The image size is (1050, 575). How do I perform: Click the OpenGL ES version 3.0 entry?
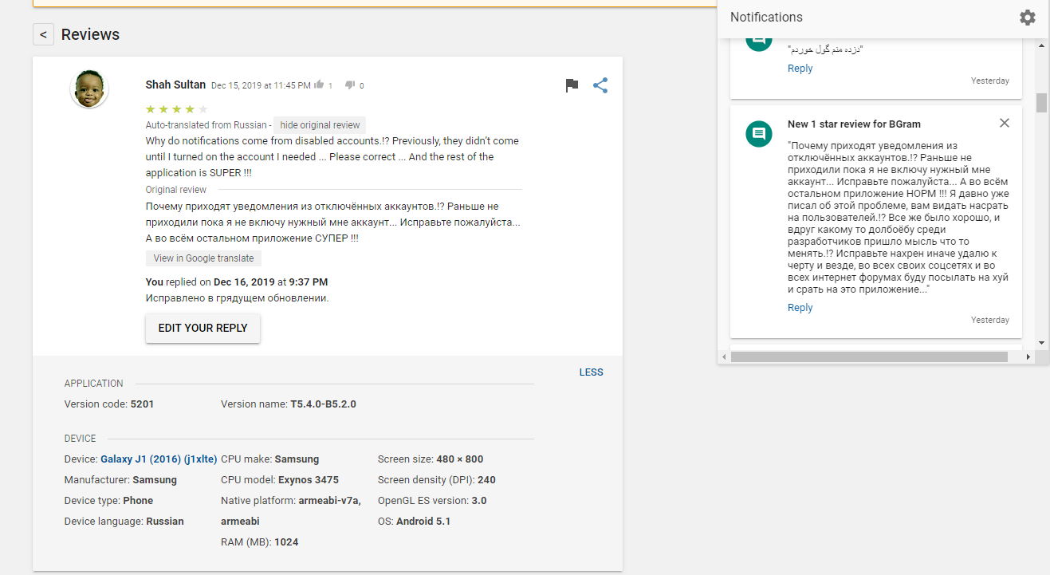point(432,501)
